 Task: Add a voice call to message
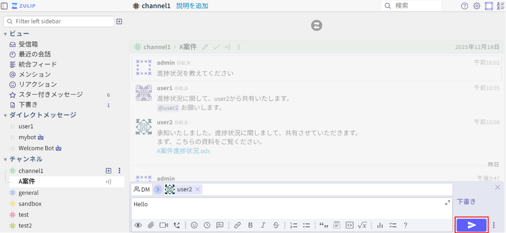click(176, 225)
